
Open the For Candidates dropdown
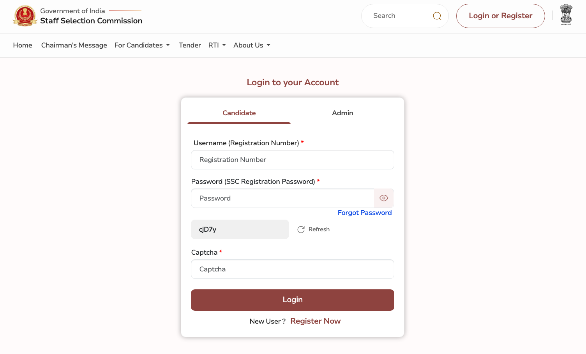tap(142, 45)
